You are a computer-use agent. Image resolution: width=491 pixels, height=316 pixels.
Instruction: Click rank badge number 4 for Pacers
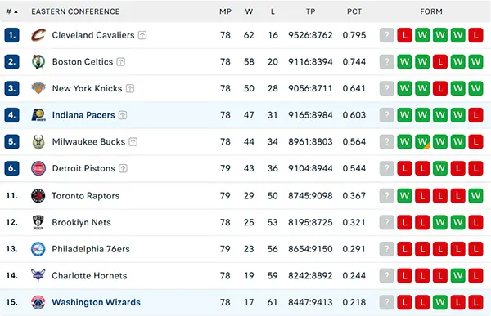tap(12, 115)
